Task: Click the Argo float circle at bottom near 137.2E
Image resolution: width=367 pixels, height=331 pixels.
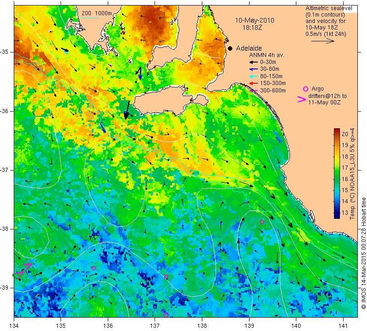Action: coord(166,315)
